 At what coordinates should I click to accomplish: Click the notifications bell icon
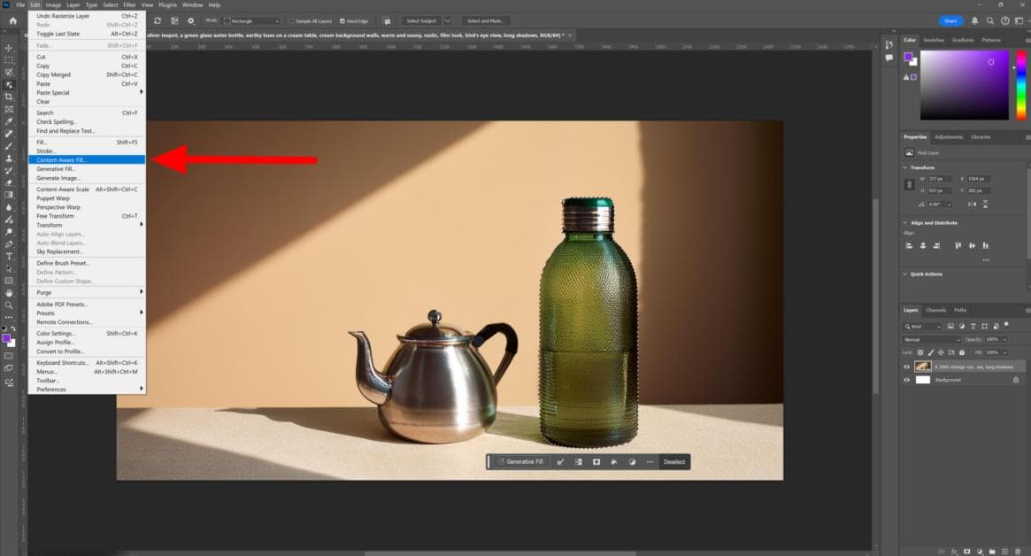point(975,21)
